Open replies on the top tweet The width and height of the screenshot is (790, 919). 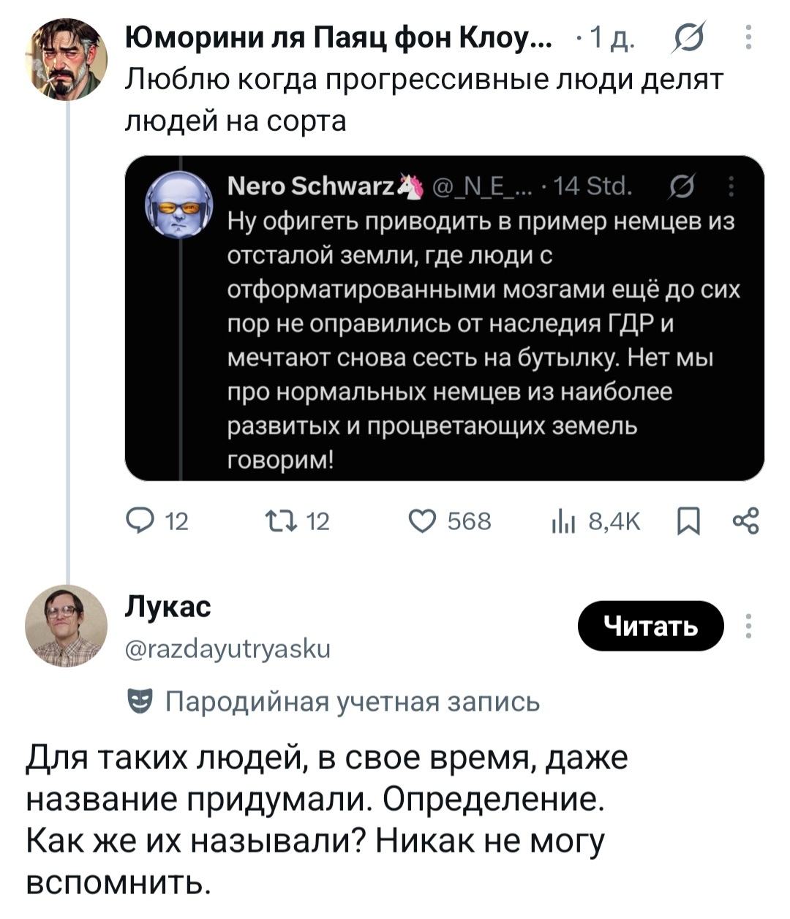tap(157, 521)
